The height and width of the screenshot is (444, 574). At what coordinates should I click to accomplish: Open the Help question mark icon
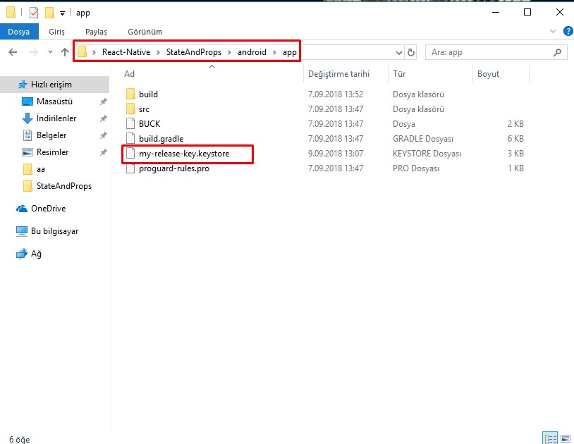(x=568, y=32)
